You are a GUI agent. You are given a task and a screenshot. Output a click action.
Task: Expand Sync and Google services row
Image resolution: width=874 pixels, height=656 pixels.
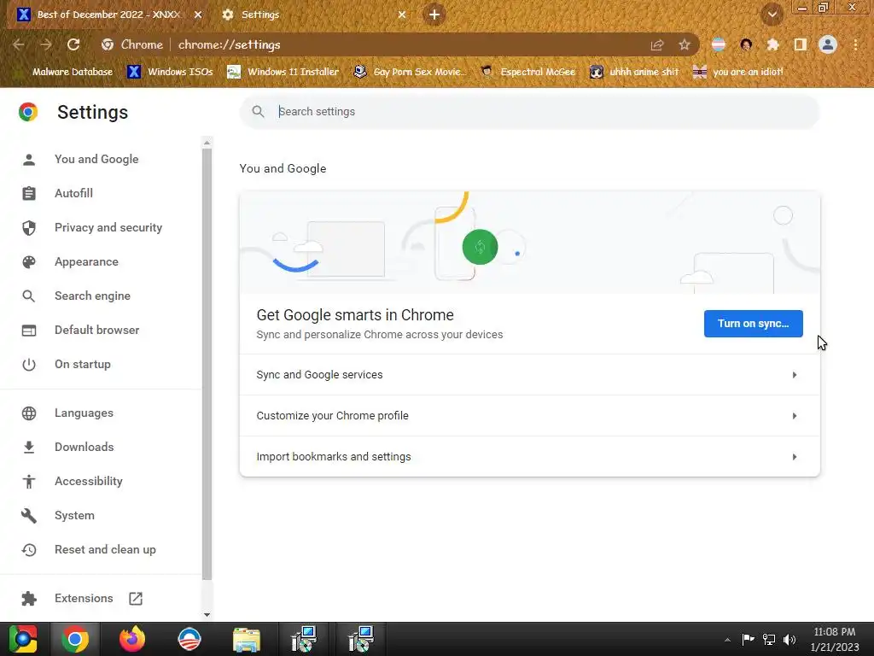coord(529,375)
